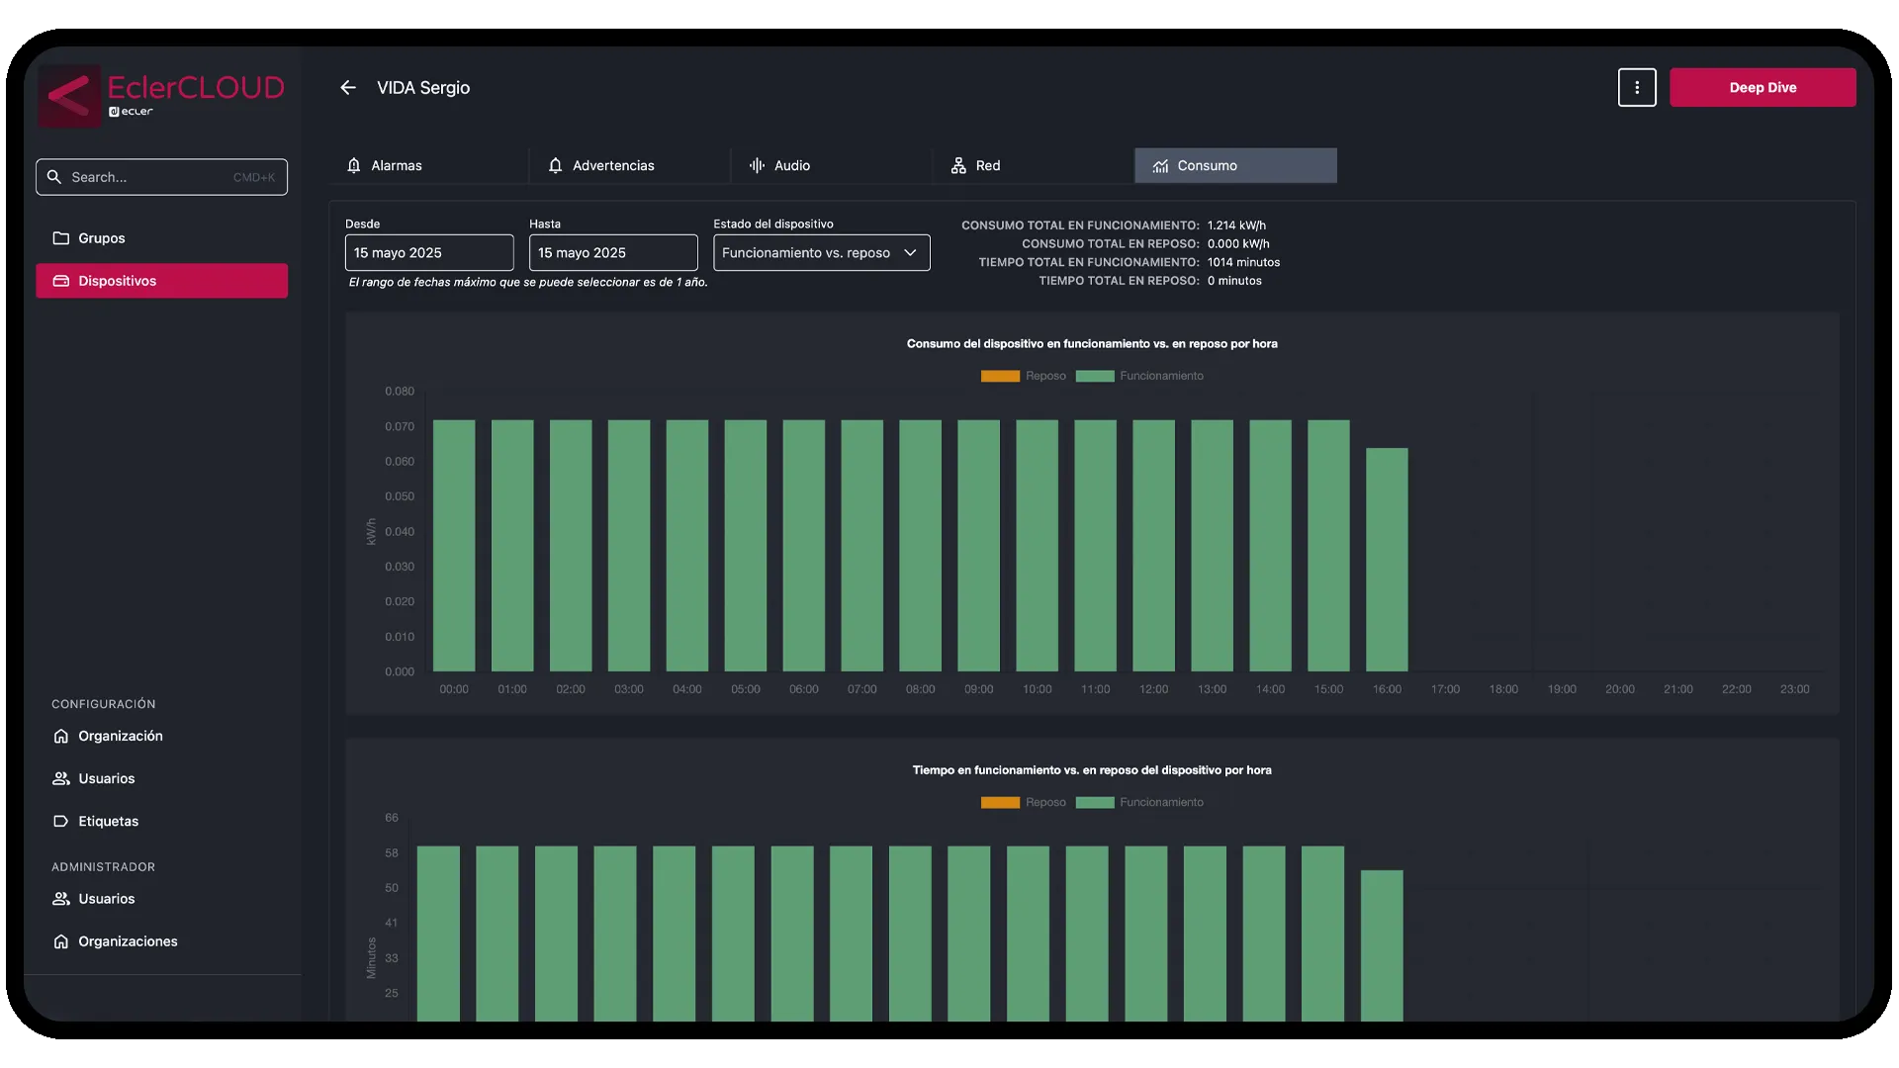This screenshot has width=1899, height=1068.
Task: Open the Audio levels icon
Action: click(755, 165)
